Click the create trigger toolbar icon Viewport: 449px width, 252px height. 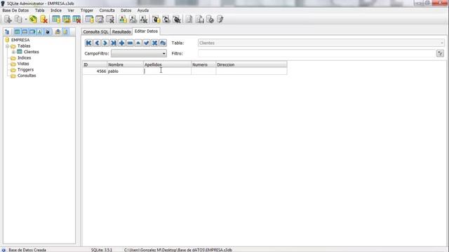pos(156,19)
